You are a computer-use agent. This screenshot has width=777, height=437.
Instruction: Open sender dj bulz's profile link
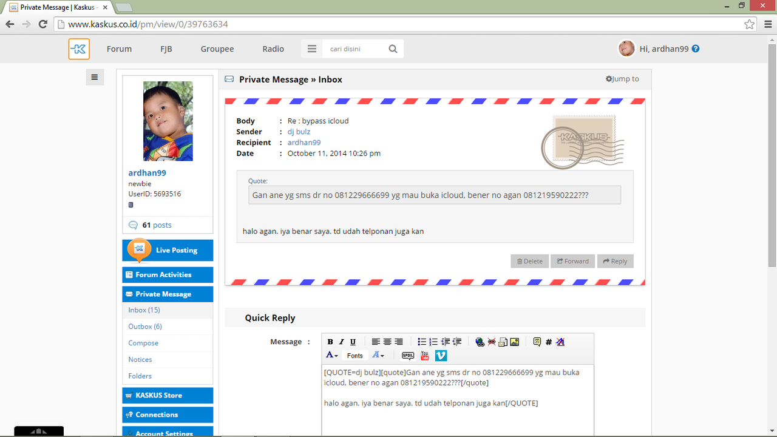tap(299, 132)
